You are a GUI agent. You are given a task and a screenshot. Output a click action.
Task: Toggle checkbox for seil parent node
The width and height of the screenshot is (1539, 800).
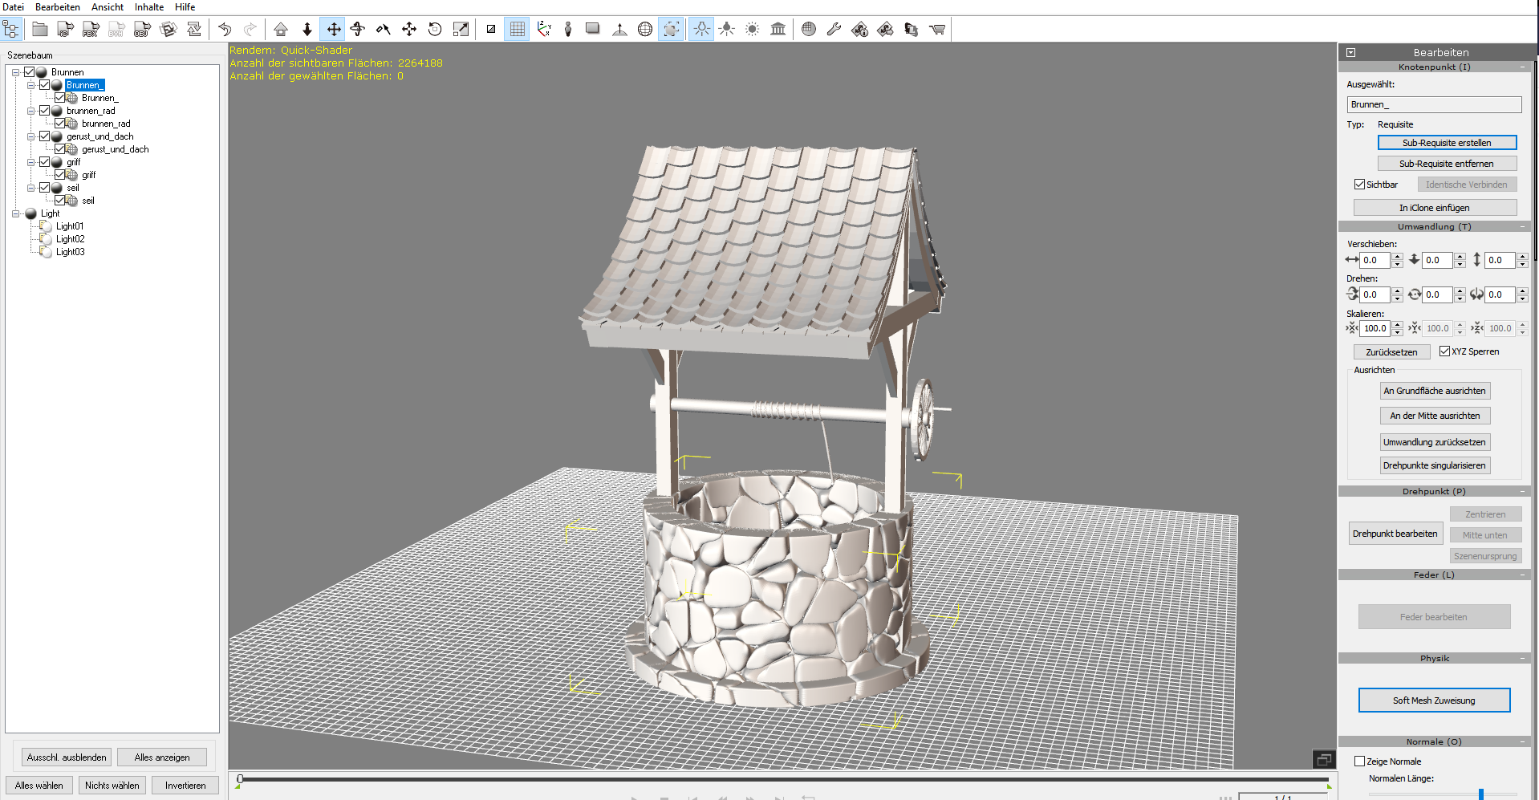tap(45, 188)
